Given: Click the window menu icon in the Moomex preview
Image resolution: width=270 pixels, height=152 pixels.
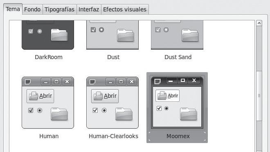Looking at the screenshot, I should [x=157, y=82].
